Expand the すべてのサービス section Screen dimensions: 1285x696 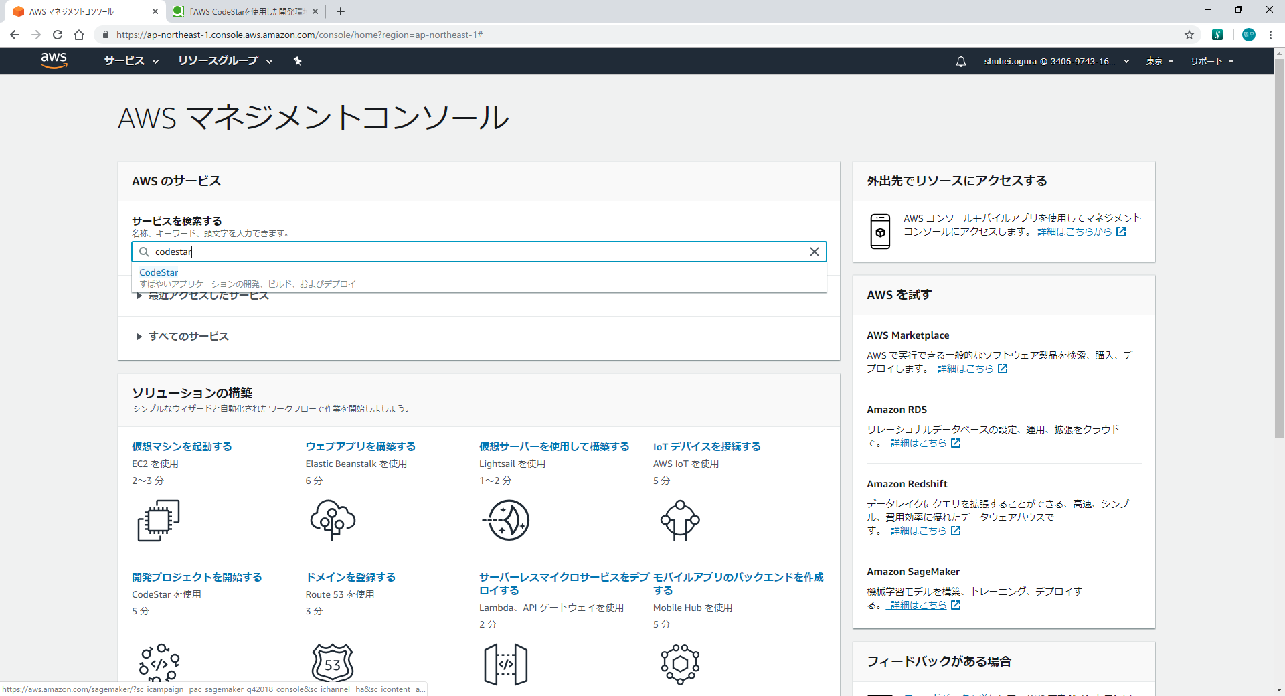point(188,337)
